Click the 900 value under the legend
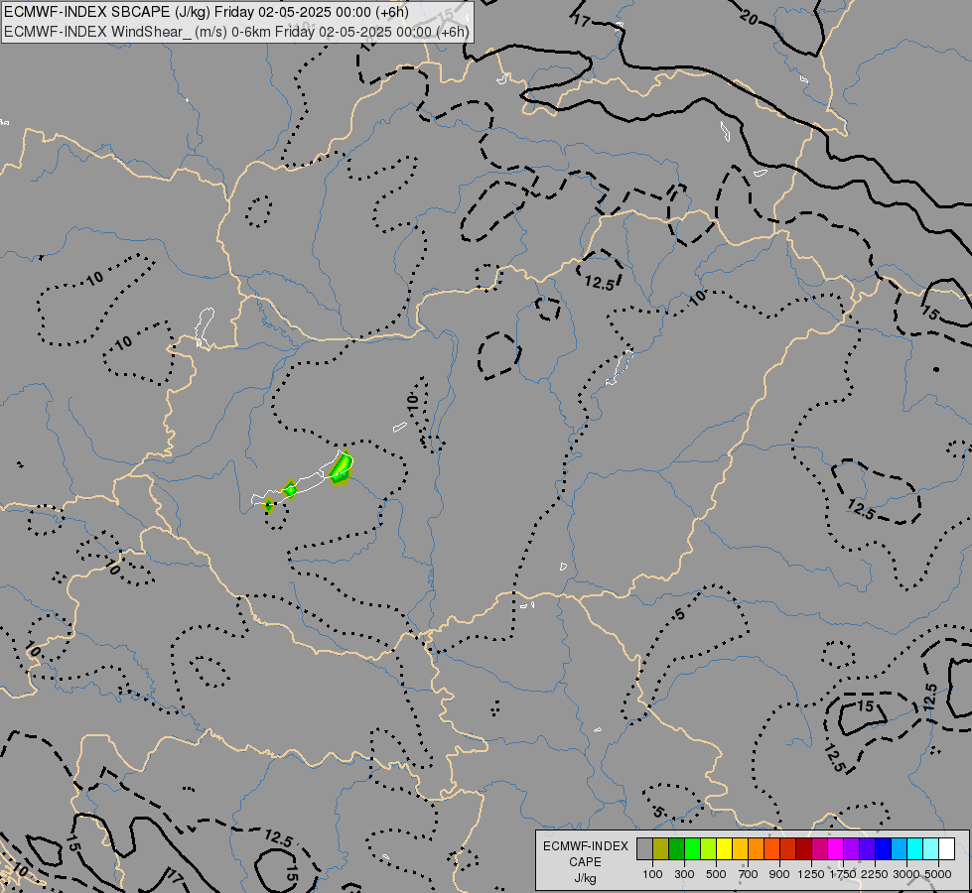Viewport: 972px width, 893px height. tap(779, 874)
